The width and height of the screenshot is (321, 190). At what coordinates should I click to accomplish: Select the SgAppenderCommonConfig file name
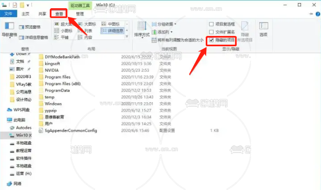71,130
